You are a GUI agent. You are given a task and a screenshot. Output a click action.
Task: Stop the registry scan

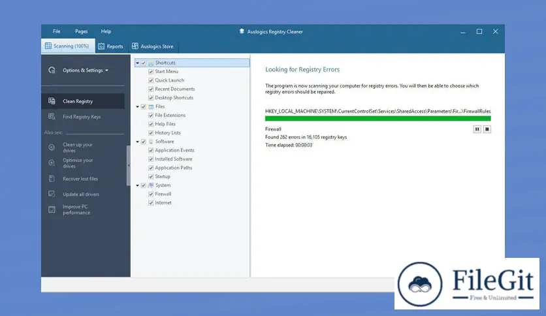[487, 129]
